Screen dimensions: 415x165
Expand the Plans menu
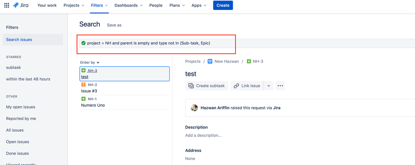177,5
